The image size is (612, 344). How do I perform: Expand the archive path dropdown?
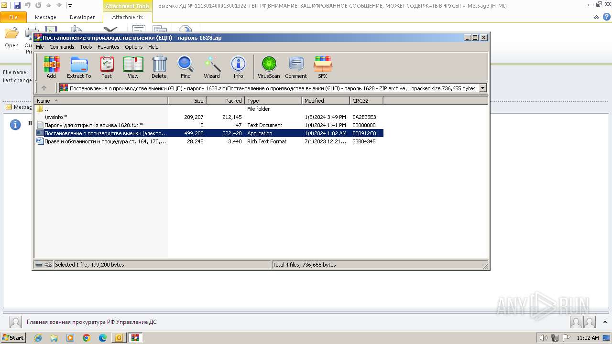pos(482,88)
